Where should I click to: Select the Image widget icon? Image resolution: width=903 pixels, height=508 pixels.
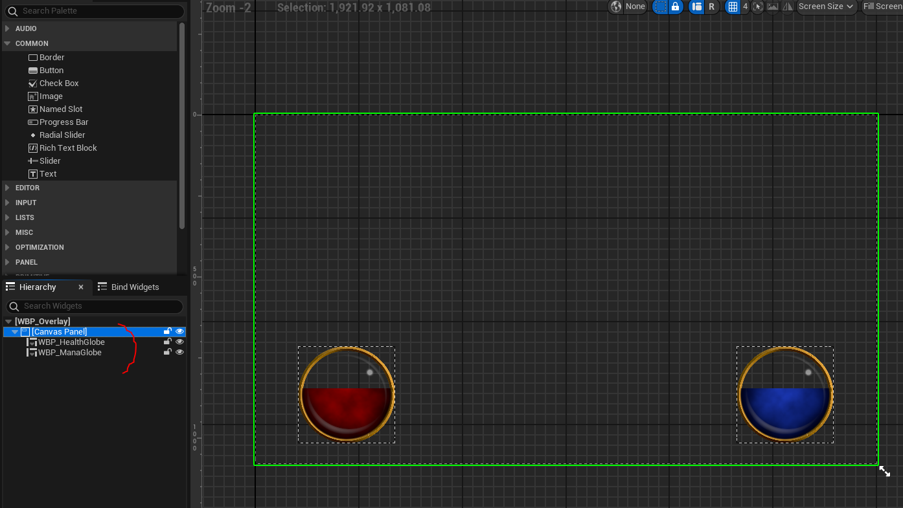tap(33, 96)
